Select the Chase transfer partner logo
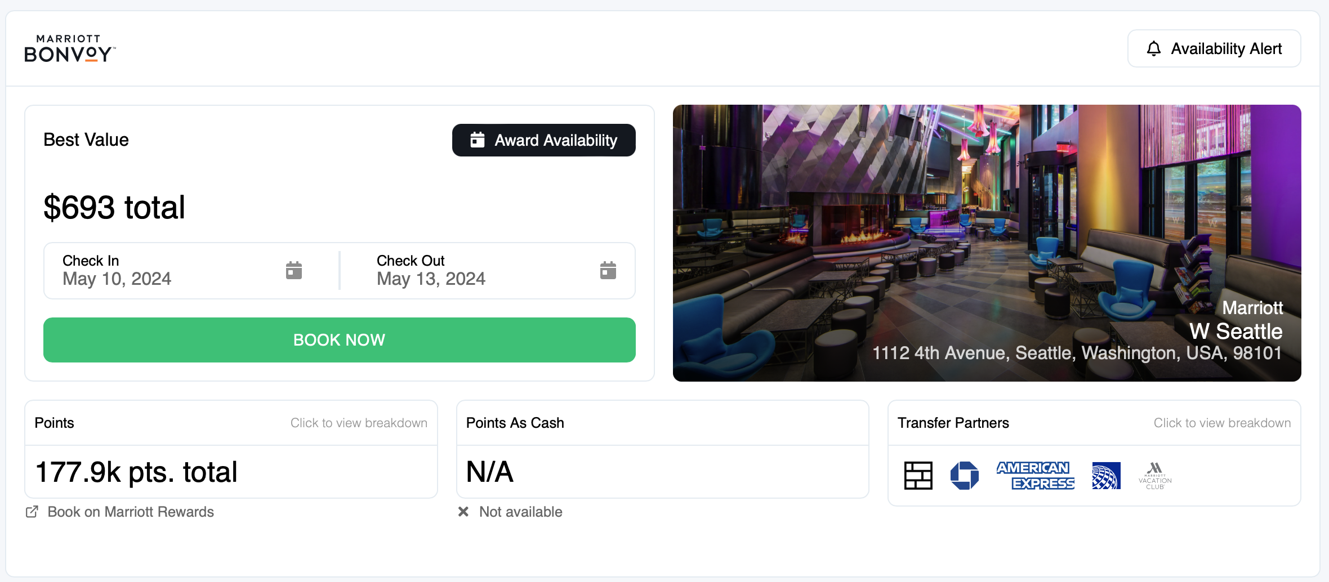 (964, 476)
